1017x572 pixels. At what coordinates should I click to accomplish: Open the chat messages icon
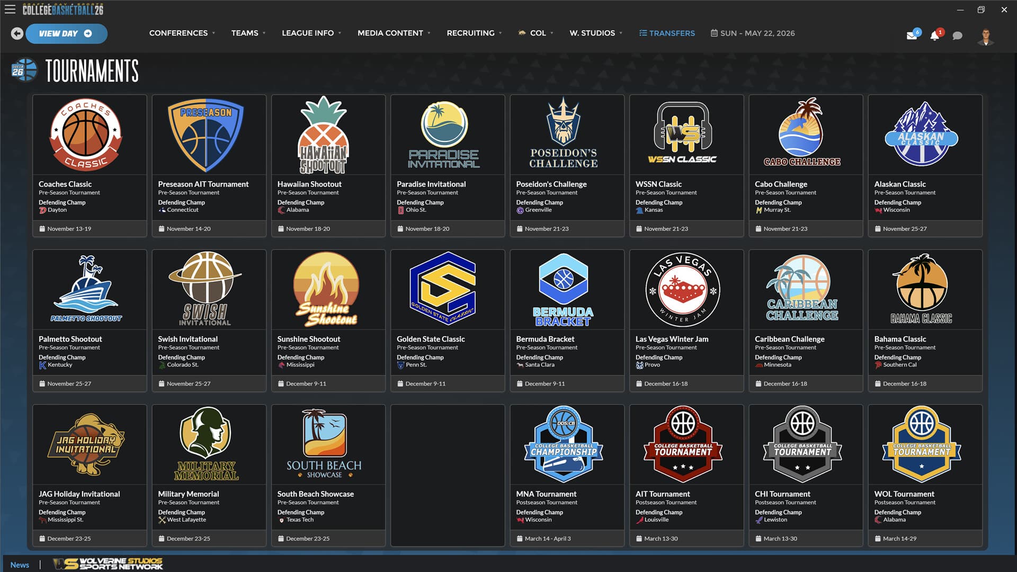point(957,36)
